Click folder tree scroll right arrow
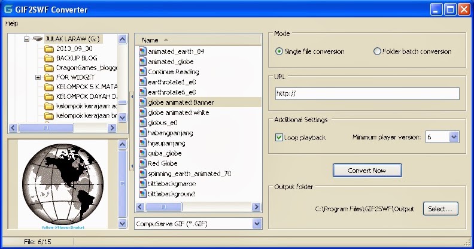The image size is (474, 249). tap(112, 128)
